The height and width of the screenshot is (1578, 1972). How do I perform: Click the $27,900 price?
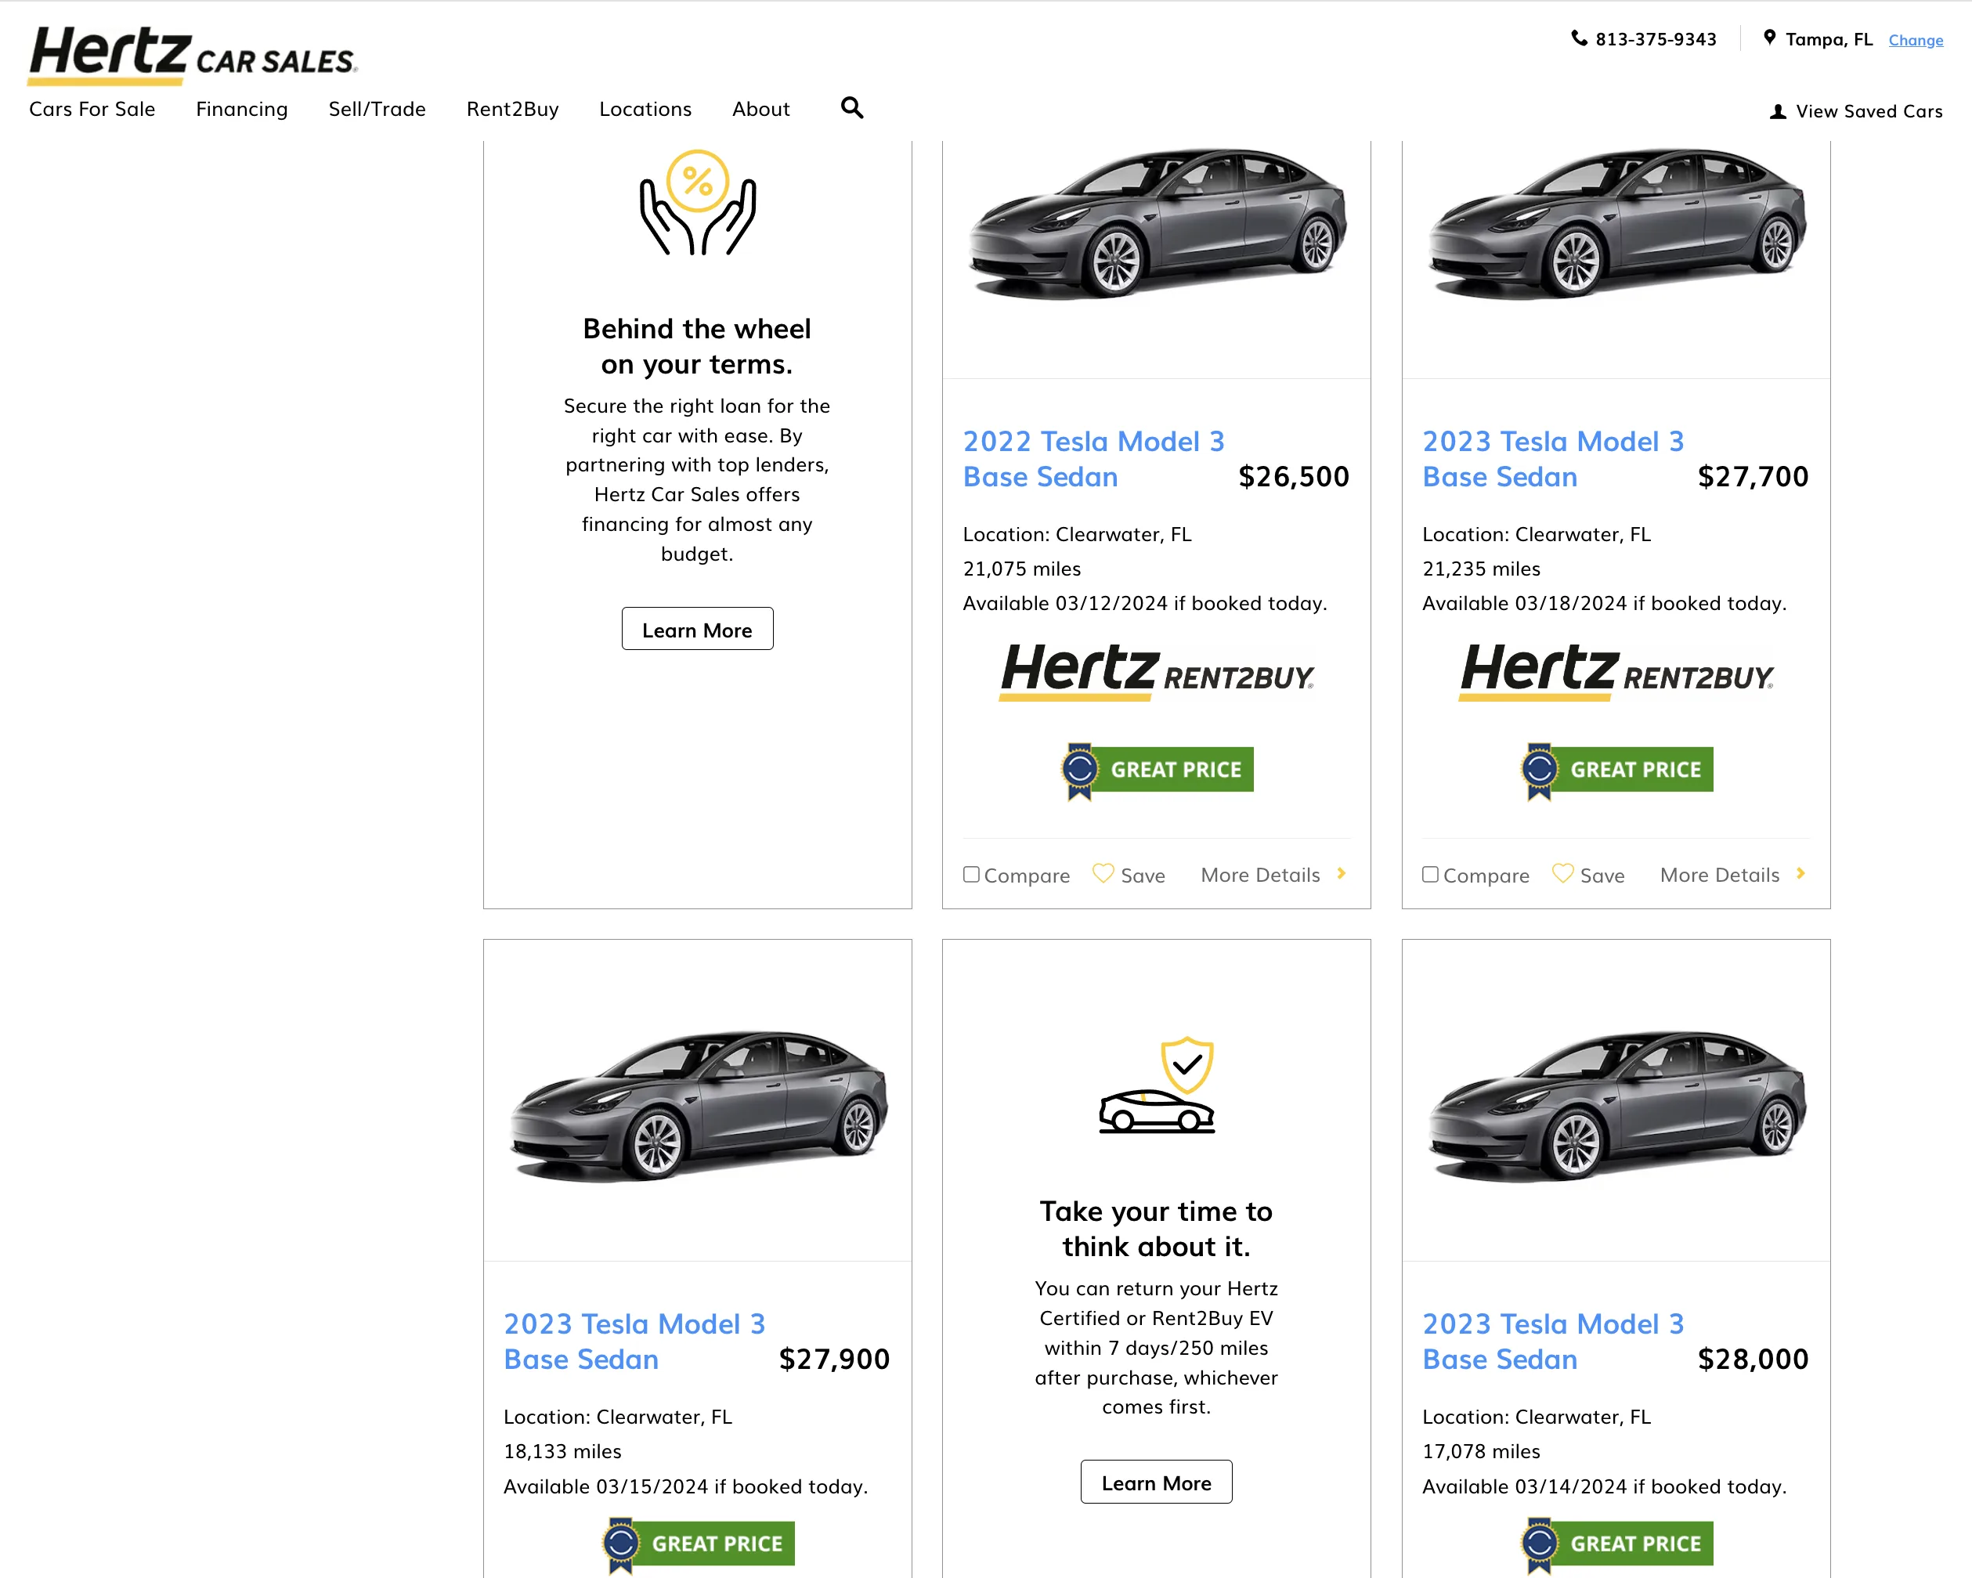tap(834, 1360)
